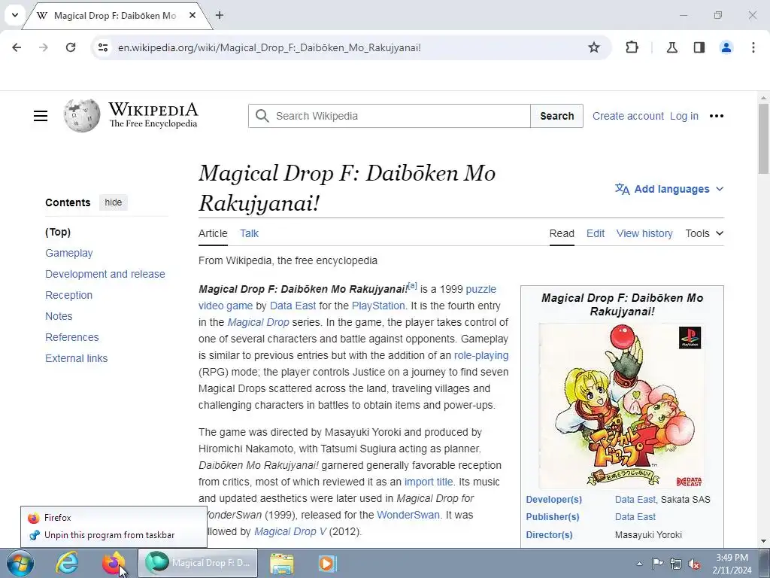Click the Log in link

tap(684, 116)
